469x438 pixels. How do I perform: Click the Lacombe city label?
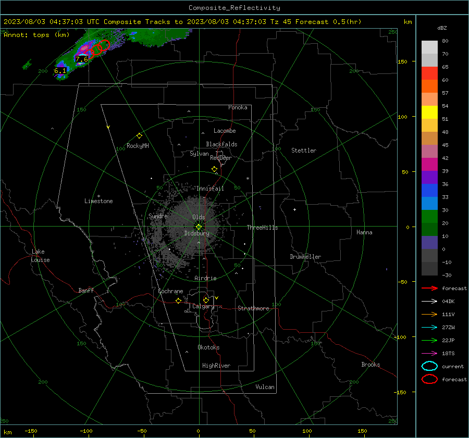coord(225,131)
